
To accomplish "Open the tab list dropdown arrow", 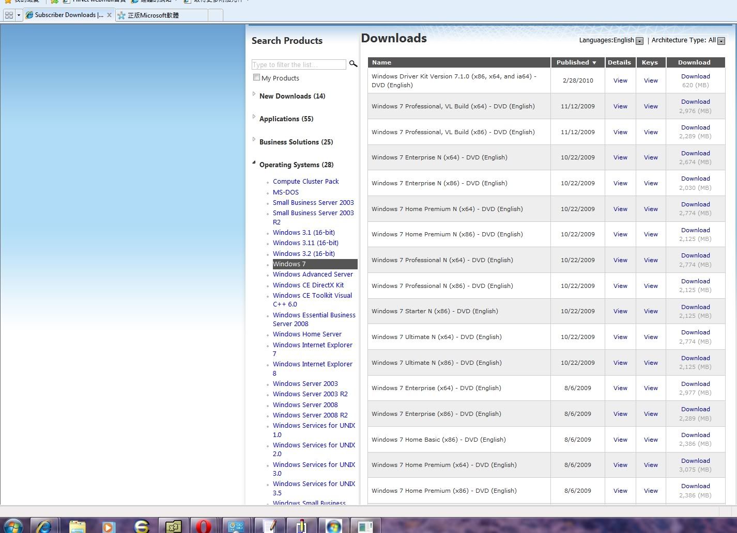I will click(x=19, y=15).
